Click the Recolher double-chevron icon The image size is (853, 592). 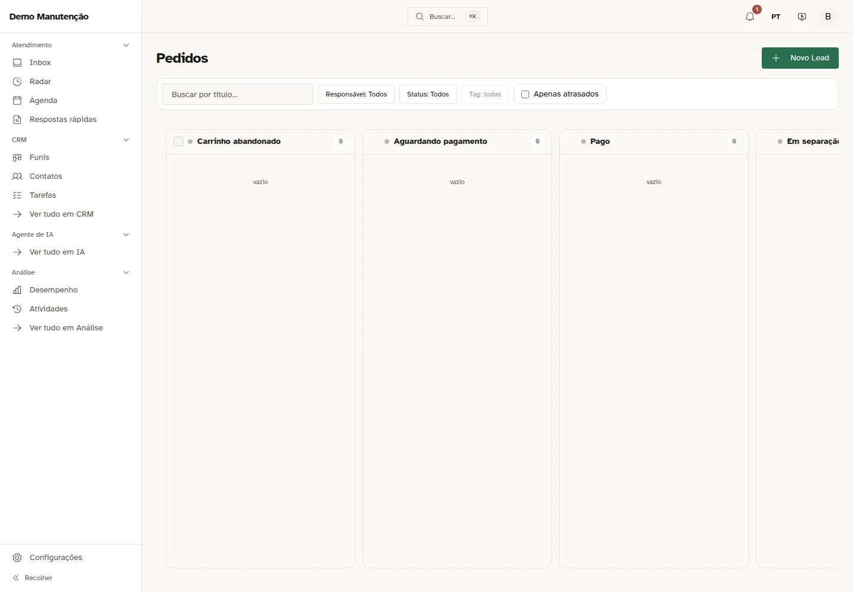(x=16, y=578)
